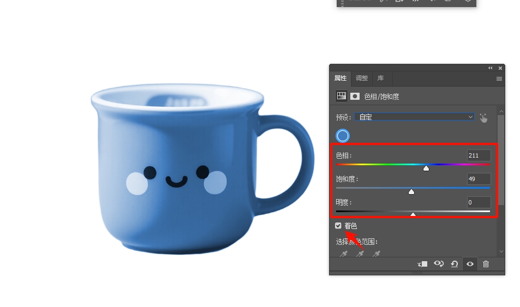
Task: Switch to the 调整 (Adjustments) tab
Action: [361, 79]
